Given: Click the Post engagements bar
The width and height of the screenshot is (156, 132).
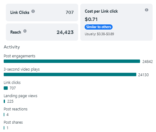Looking at the screenshot, I should [x=72, y=61].
